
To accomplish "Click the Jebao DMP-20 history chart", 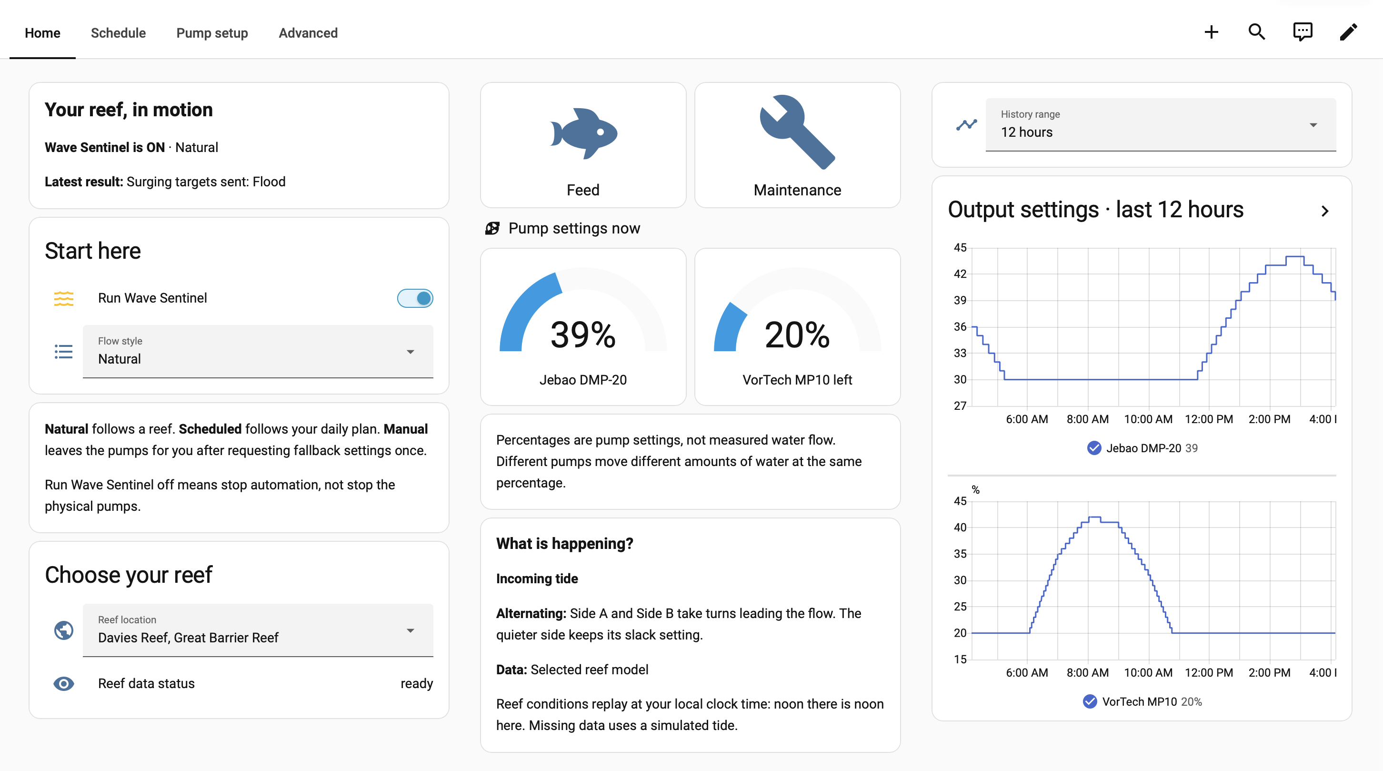I will (x=1154, y=327).
